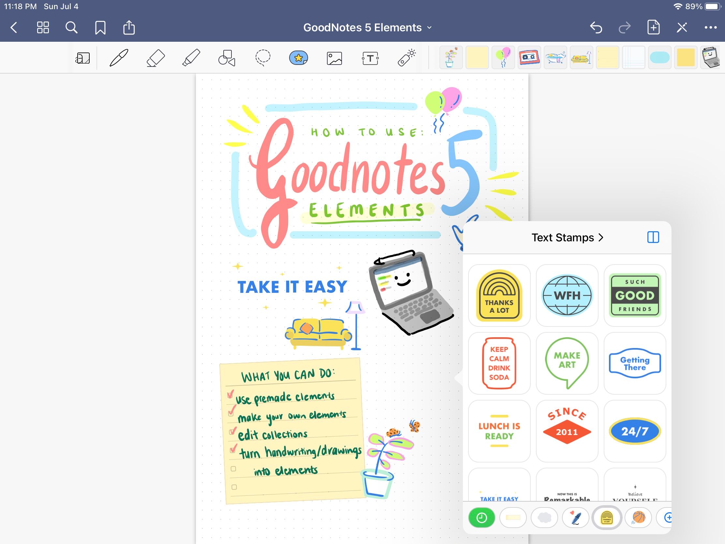Select the WFH text stamp
This screenshot has width=725, height=544.
(x=567, y=295)
